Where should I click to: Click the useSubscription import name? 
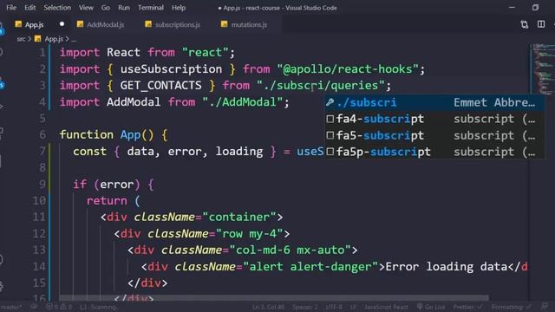coord(172,69)
